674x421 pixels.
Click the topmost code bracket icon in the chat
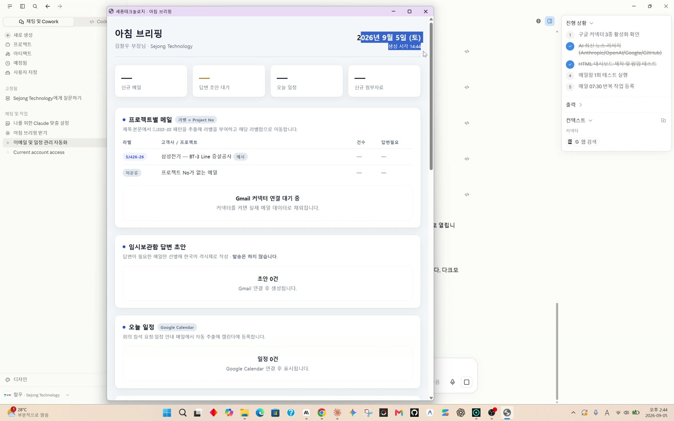click(x=467, y=51)
